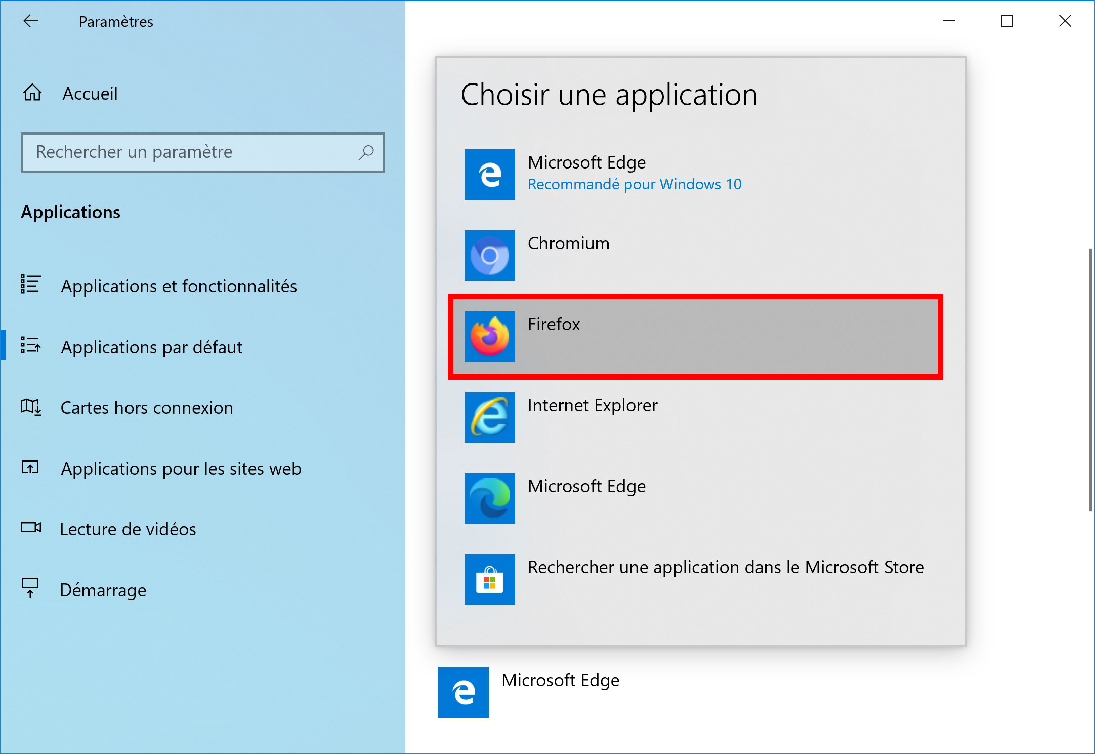Open the Accueil home icon
The height and width of the screenshot is (754, 1095).
tap(32, 93)
